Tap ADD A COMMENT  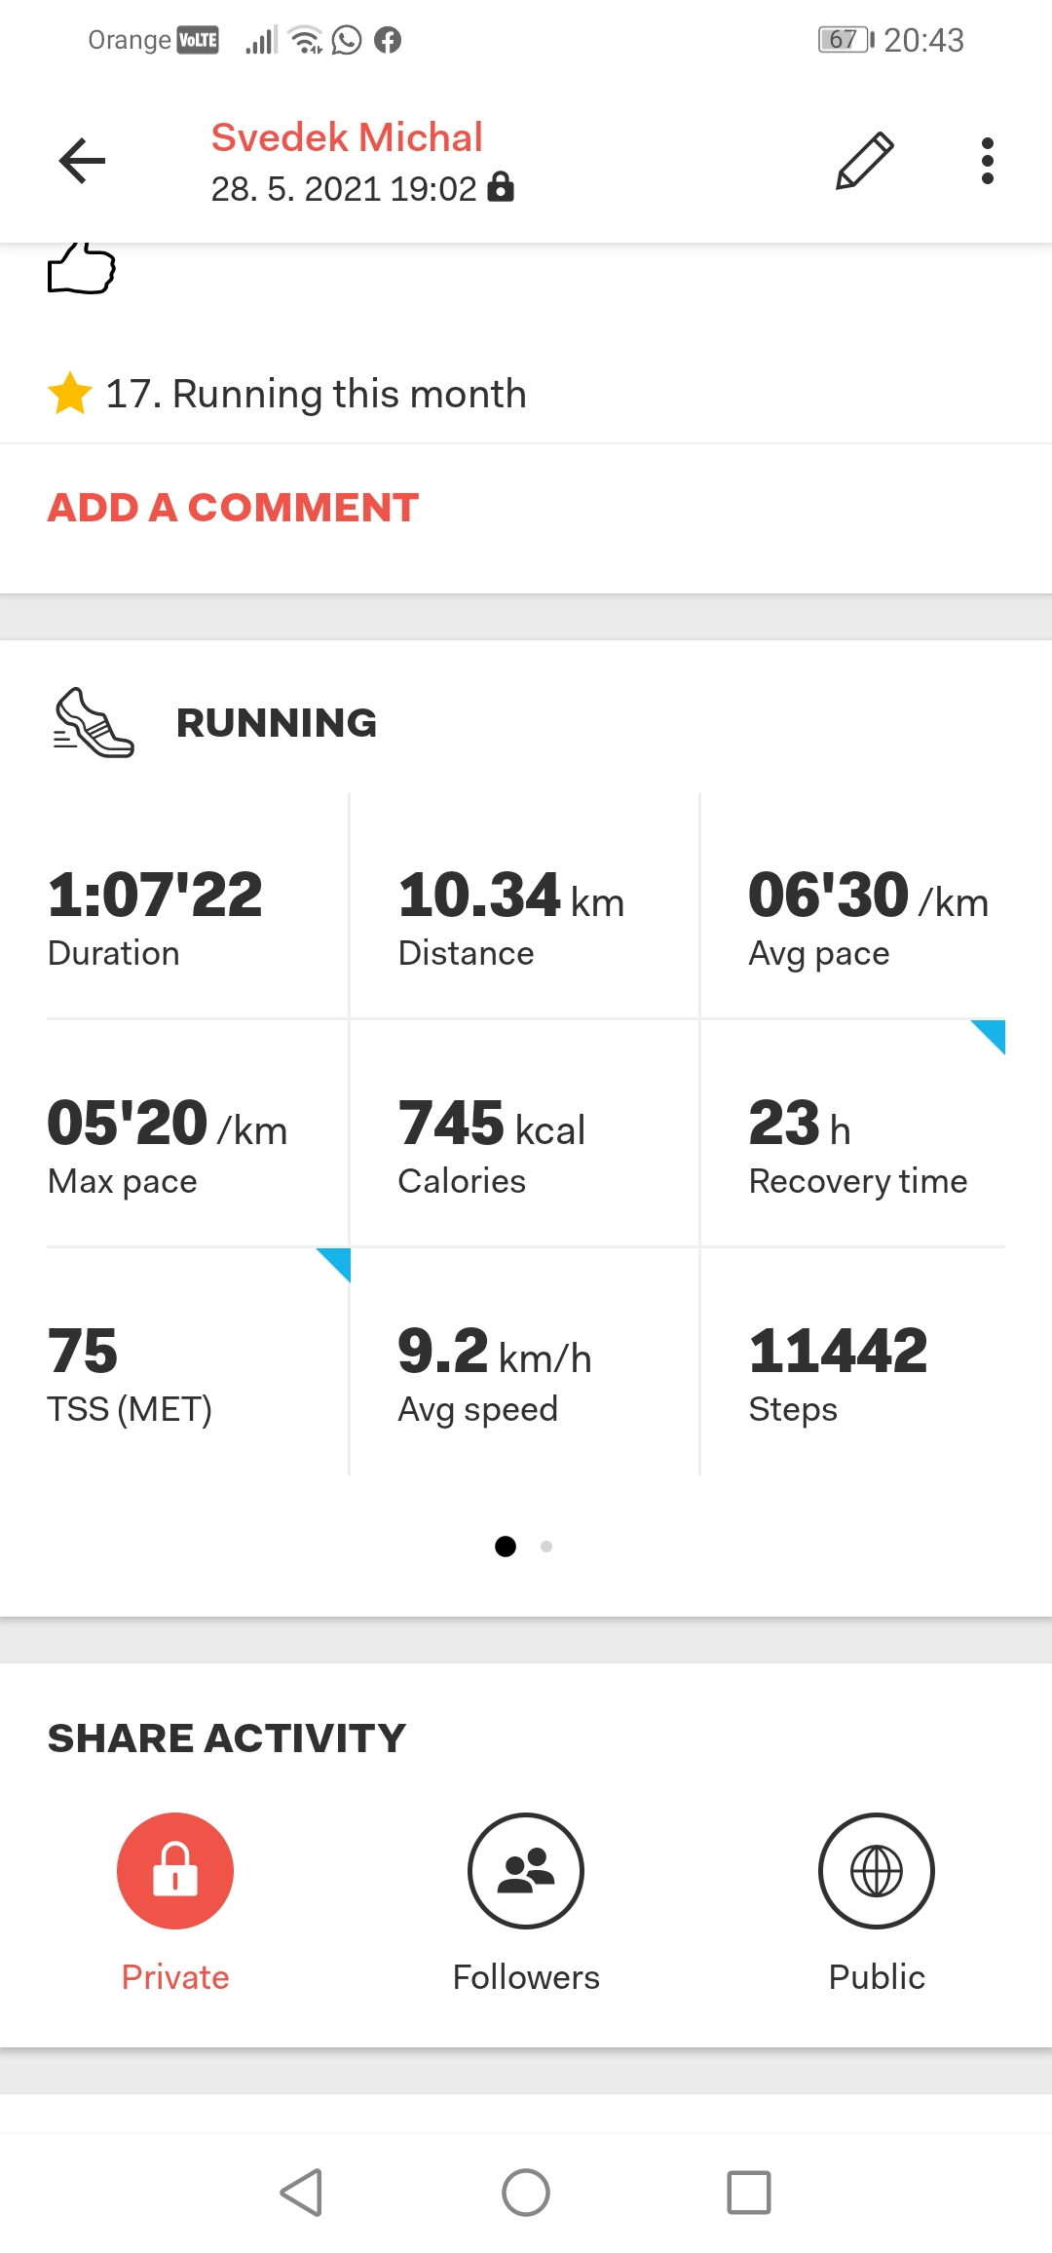pyautogui.click(x=234, y=508)
